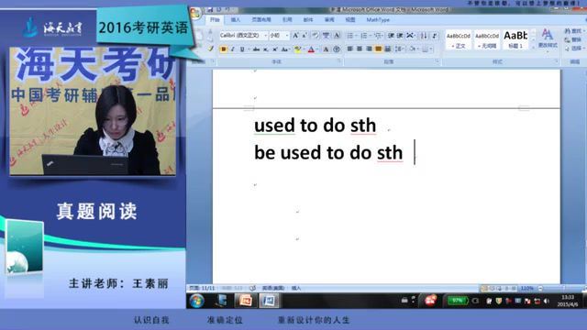Toggle Justify alignment
The height and width of the screenshot is (330, 587).
[x=379, y=49]
